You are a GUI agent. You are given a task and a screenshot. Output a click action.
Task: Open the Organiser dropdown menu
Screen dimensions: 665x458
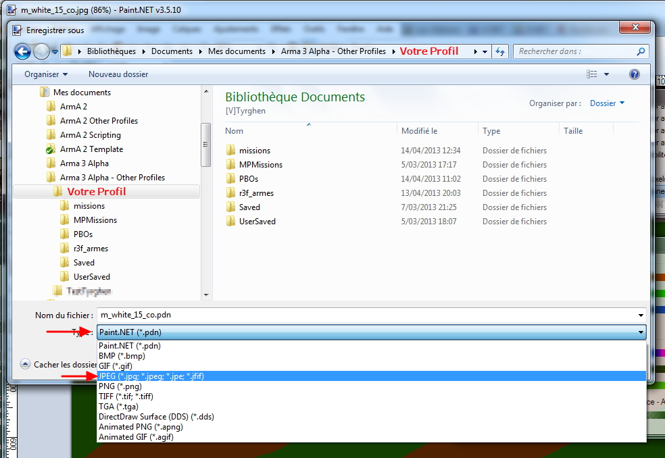46,74
